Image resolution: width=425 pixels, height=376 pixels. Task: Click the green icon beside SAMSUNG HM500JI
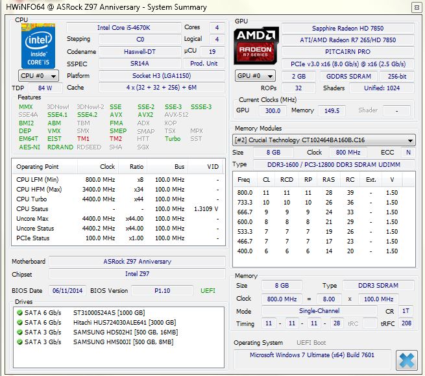pos(21,340)
